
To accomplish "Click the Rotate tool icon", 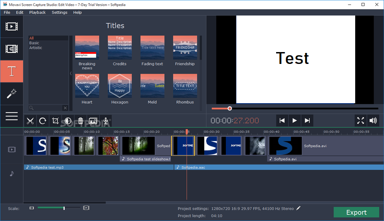I will (x=43, y=121).
